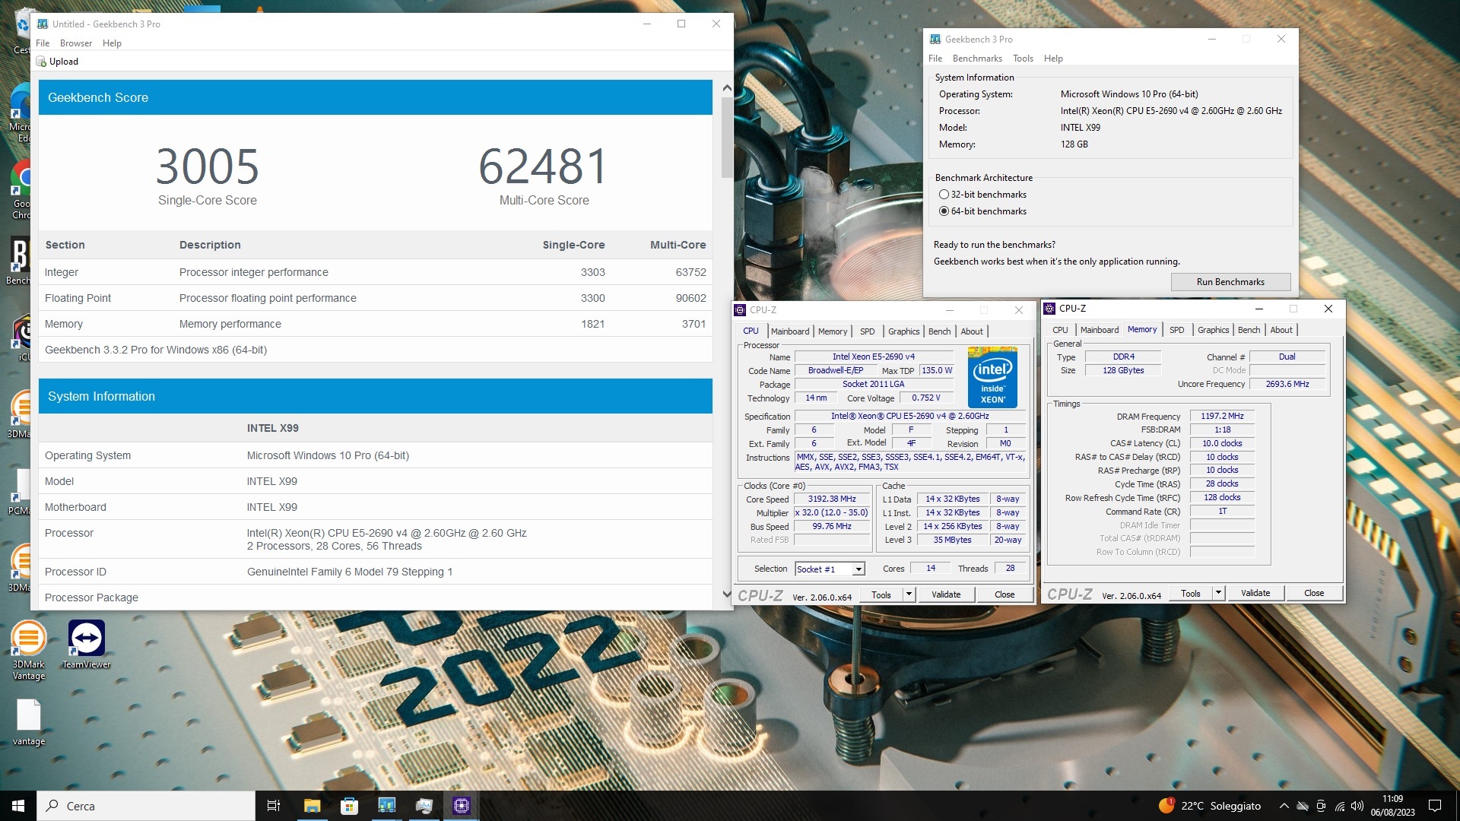Click the CPU-Z taskbar icon
This screenshot has width=1460, height=821.
pyautogui.click(x=462, y=806)
